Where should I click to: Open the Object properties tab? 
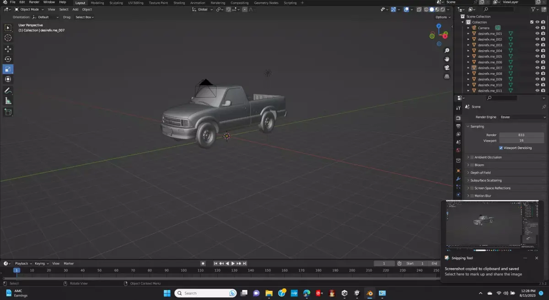[458, 171]
